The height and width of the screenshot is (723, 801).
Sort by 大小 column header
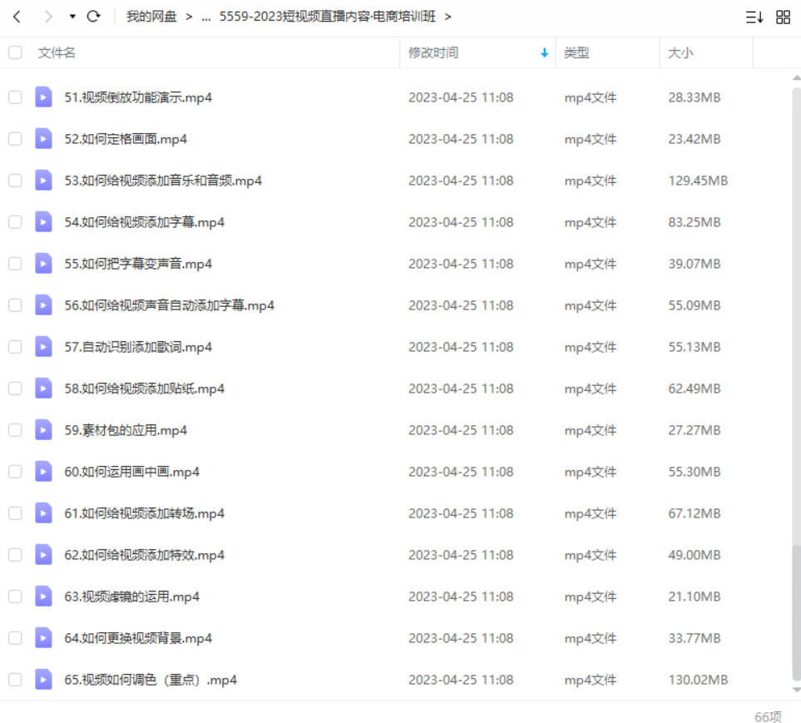680,52
